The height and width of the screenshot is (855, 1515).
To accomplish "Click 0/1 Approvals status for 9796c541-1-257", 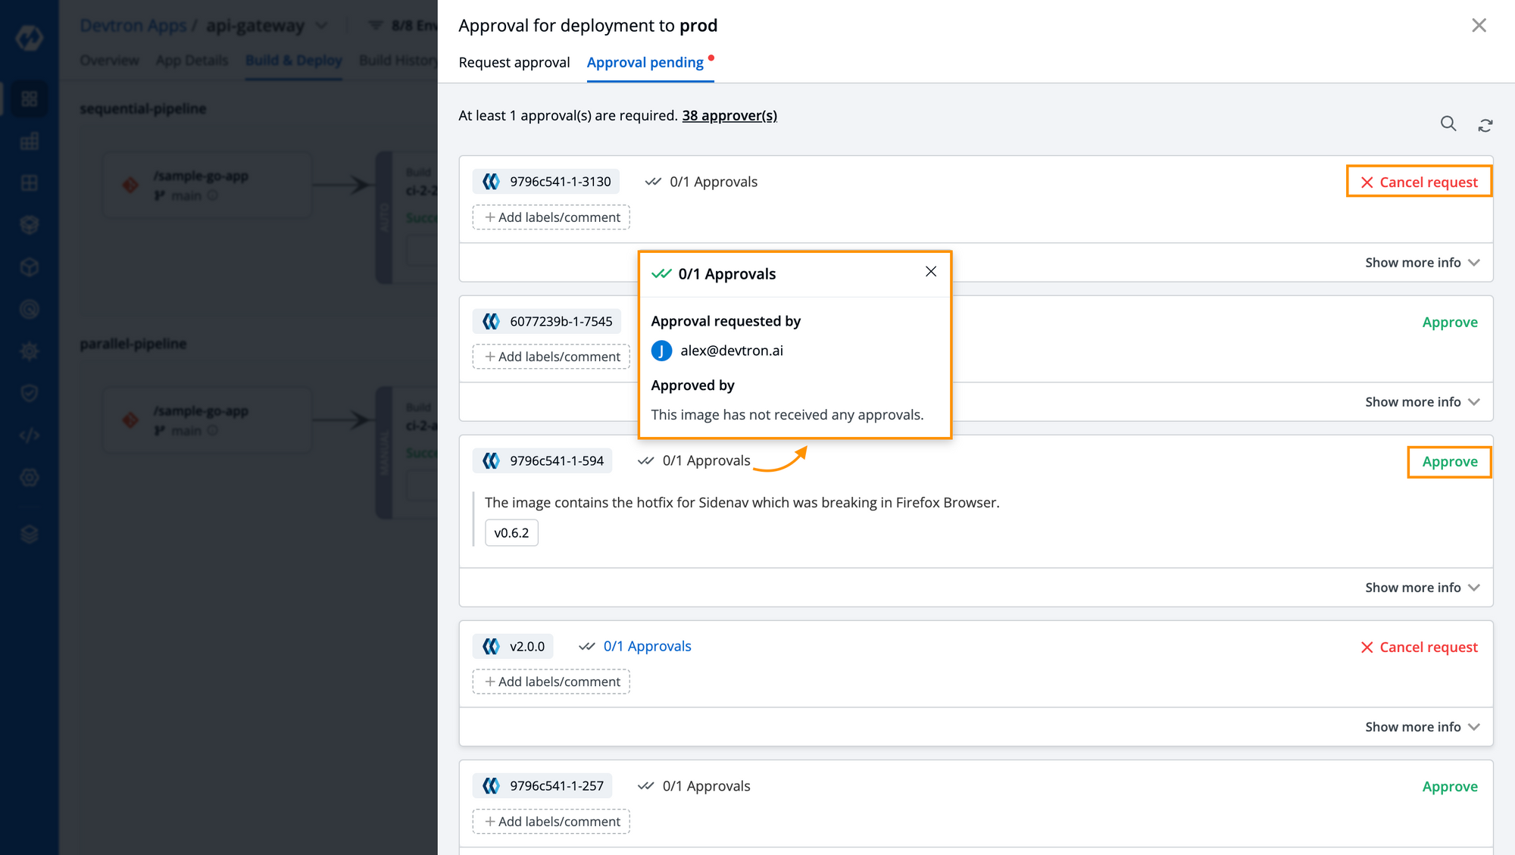I will (694, 786).
